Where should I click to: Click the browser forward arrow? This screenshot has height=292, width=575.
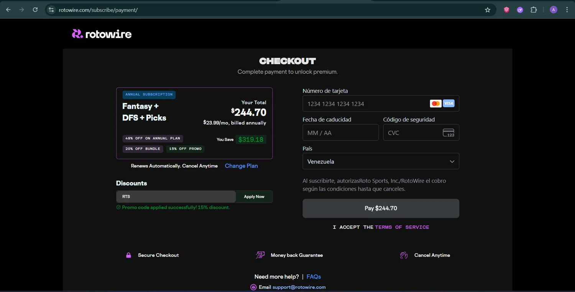pos(22,10)
